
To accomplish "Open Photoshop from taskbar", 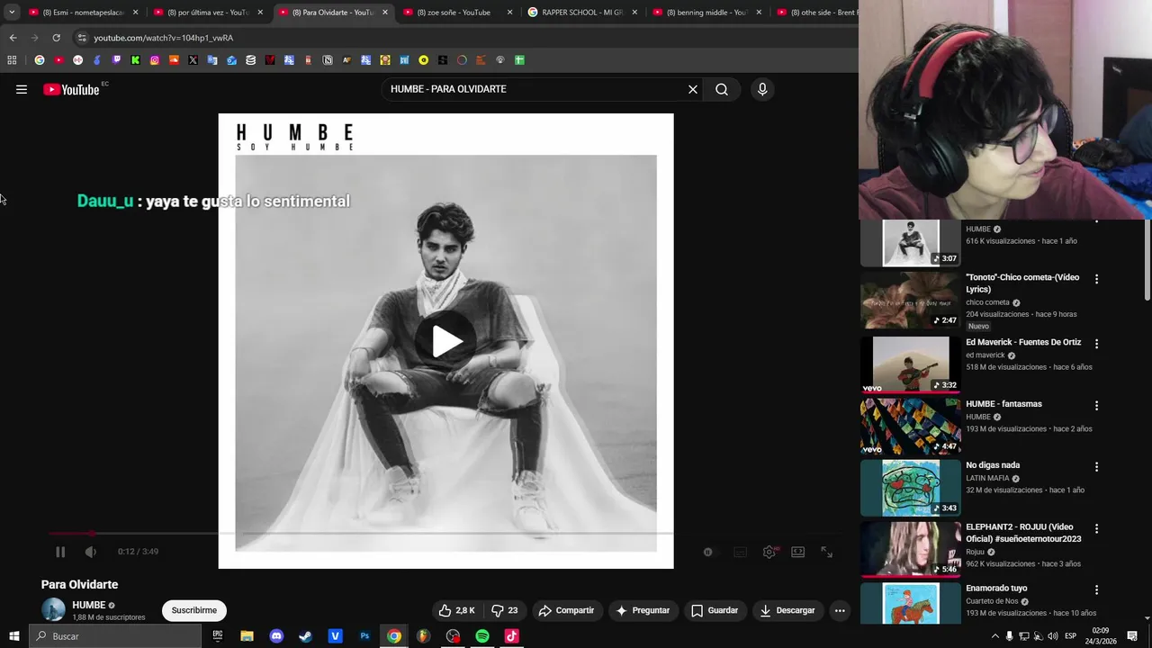I will click(x=364, y=636).
